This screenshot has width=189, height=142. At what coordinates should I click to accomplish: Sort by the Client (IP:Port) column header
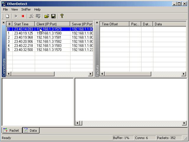tap(52, 24)
